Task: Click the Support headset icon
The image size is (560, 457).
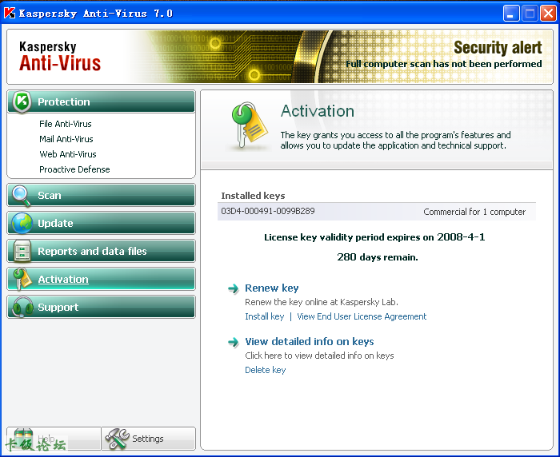Action: pyautogui.click(x=22, y=307)
